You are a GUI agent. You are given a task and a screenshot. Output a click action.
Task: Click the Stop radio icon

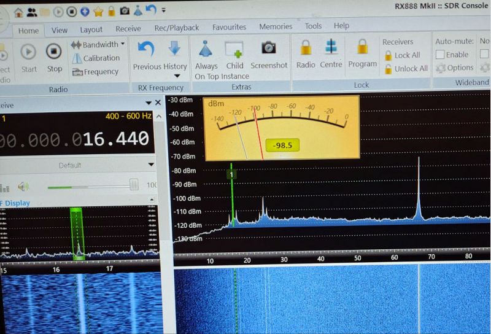point(54,52)
